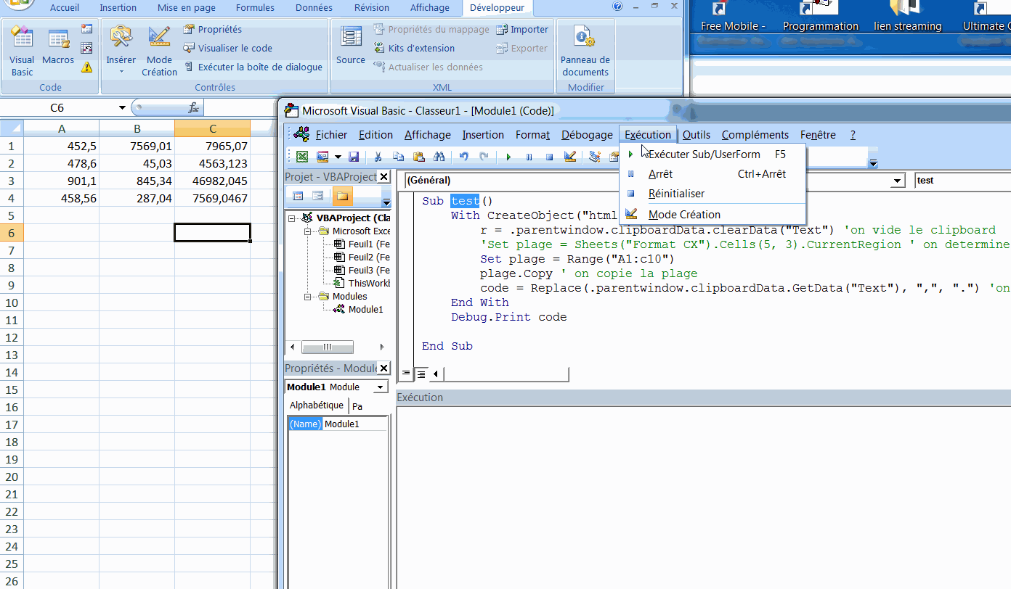The image size is (1011, 589).
Task: Select Module1 in project tree
Action: [365, 310]
